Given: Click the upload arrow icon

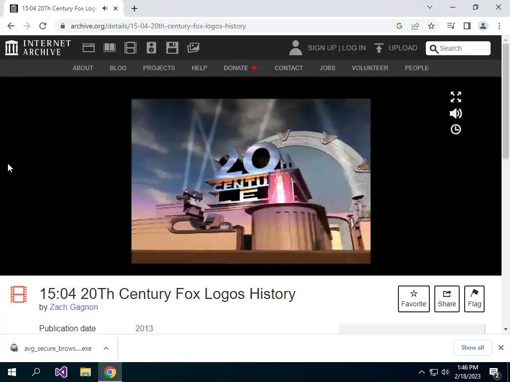Looking at the screenshot, I should tap(379, 48).
